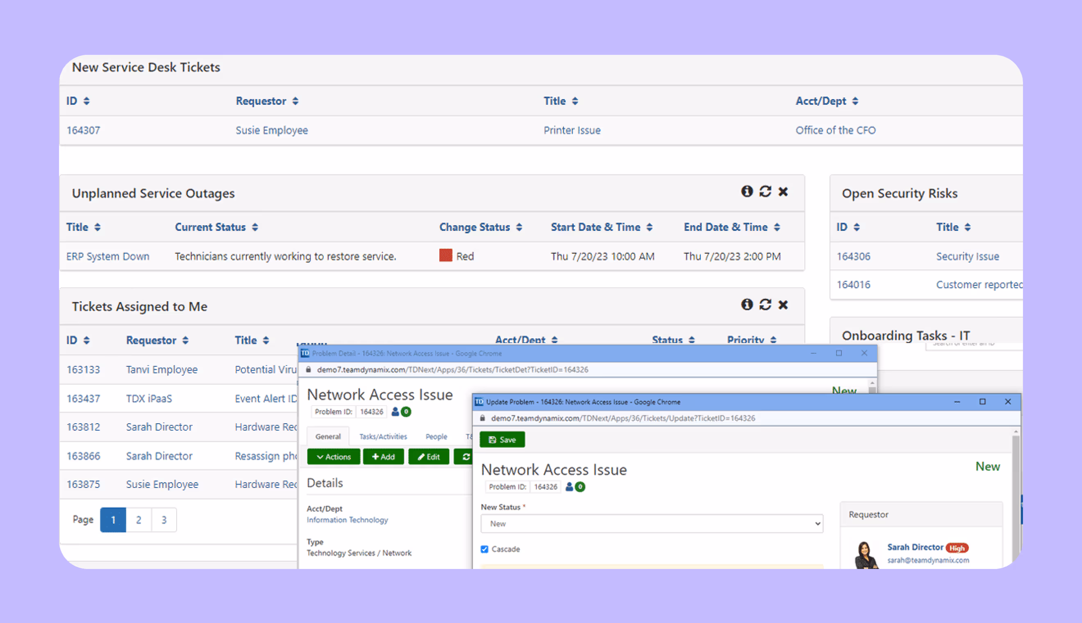
Task: Remove the Tickets Assigned to Me panel
Action: (783, 305)
